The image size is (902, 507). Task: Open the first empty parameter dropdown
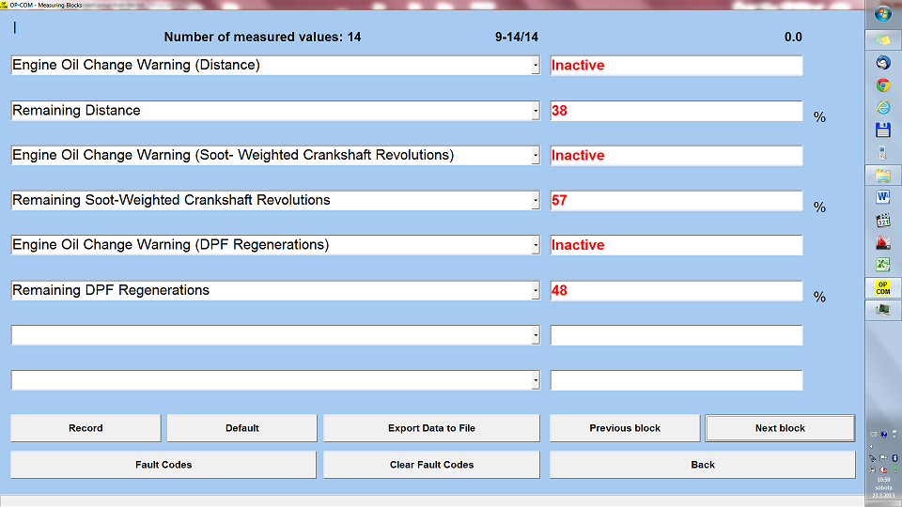536,335
